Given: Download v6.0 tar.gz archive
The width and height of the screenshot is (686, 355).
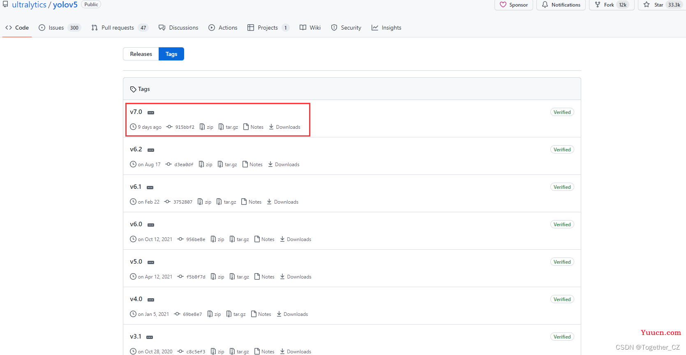Looking at the screenshot, I should 239,239.
